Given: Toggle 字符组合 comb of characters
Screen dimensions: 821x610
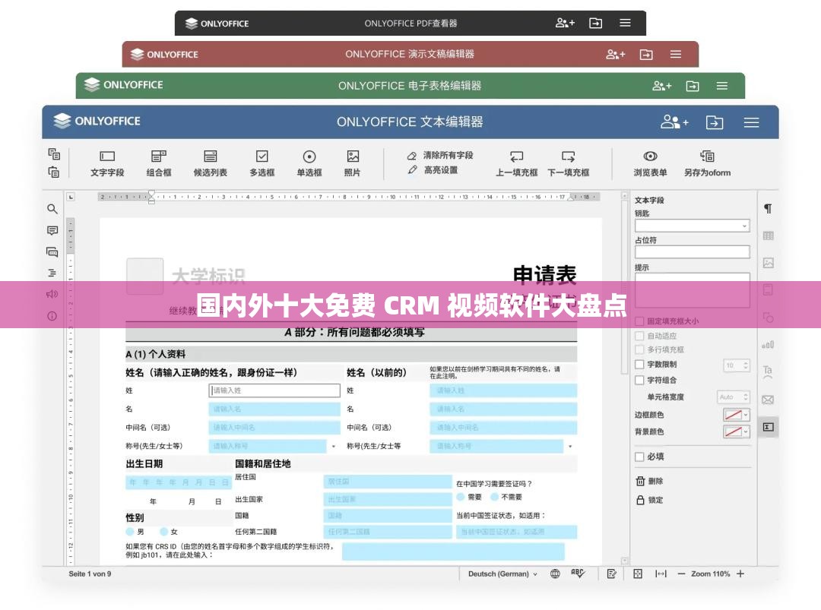Looking at the screenshot, I should coord(639,378).
